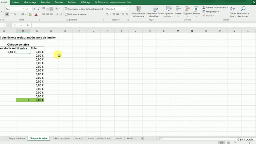Toggle underline (S) formatting

pos(15,14)
